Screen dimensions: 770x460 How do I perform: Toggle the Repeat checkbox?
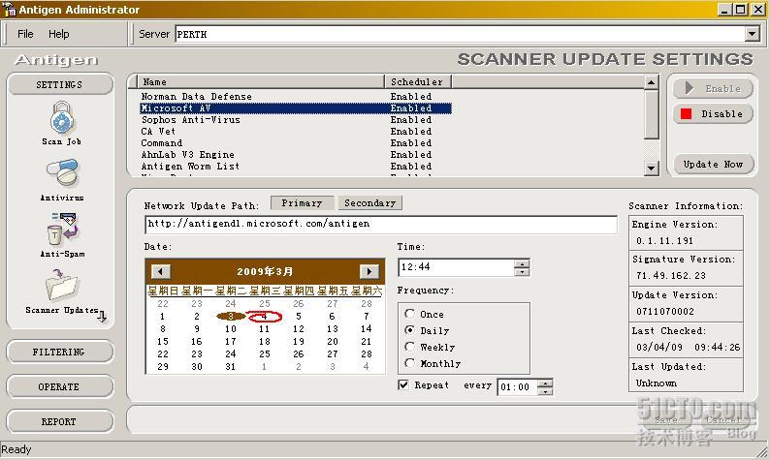pyautogui.click(x=403, y=385)
